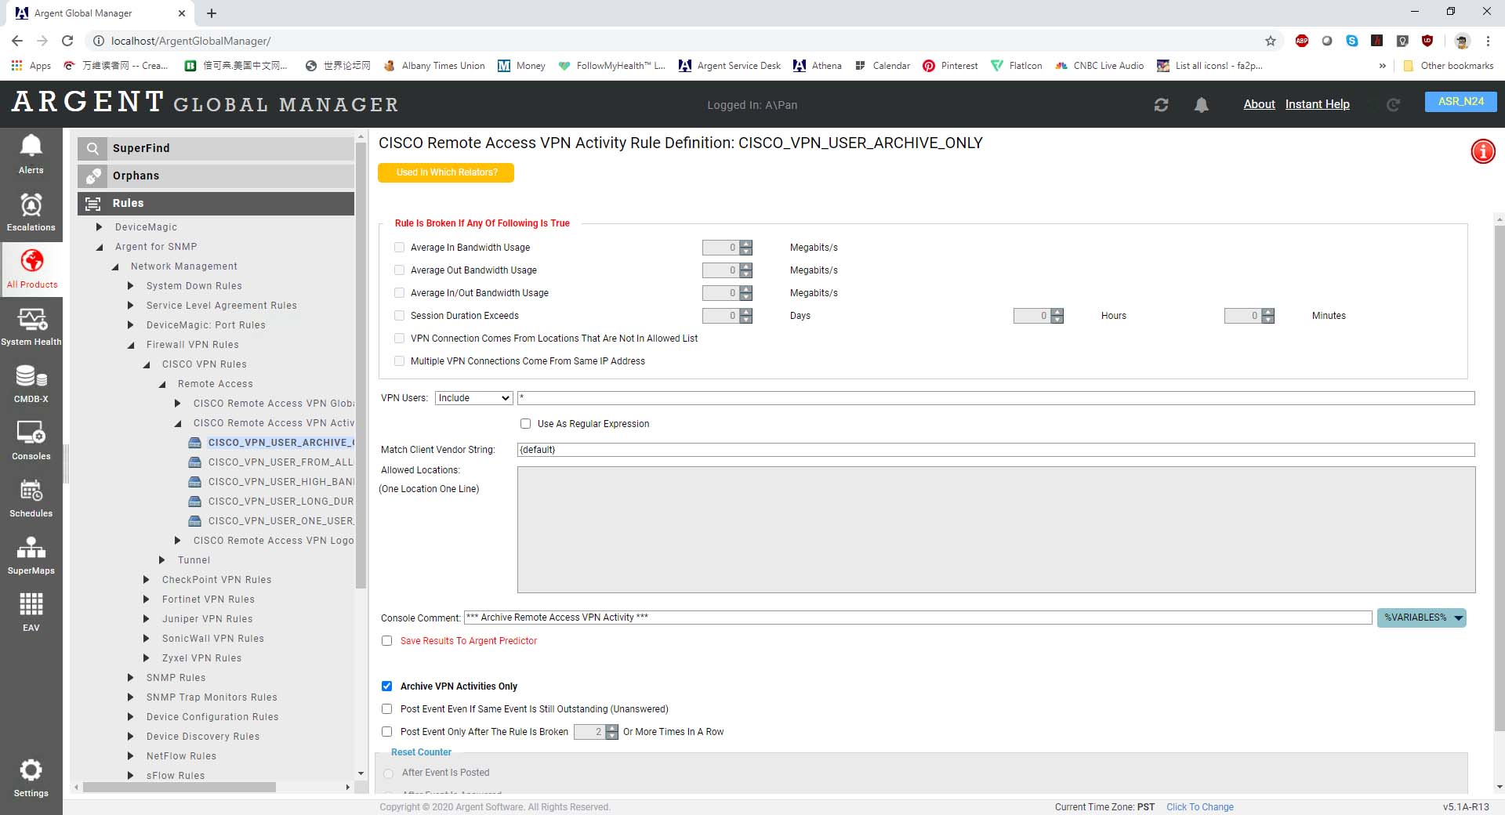The height and width of the screenshot is (815, 1505).
Task: Click the refresh icon in header bar
Action: (x=1161, y=105)
